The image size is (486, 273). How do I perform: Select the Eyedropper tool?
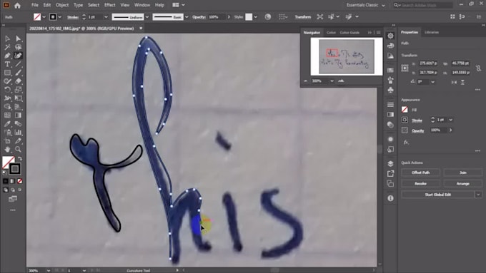coord(7,123)
